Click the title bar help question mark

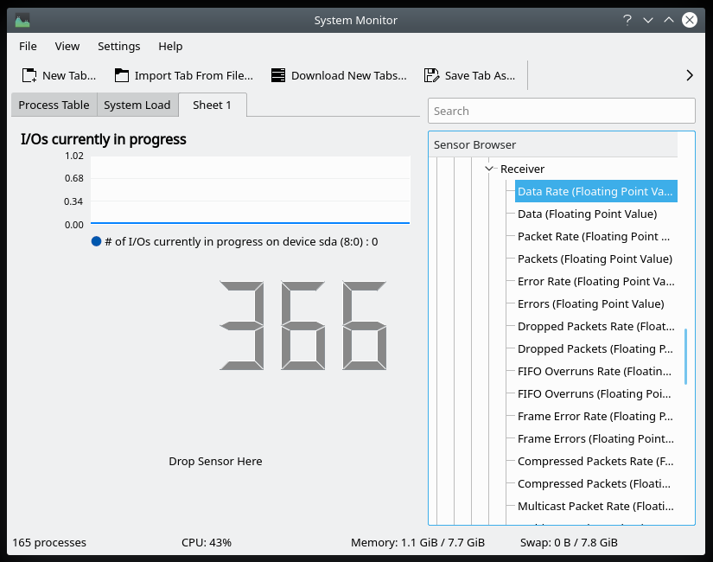pyautogui.click(x=626, y=20)
